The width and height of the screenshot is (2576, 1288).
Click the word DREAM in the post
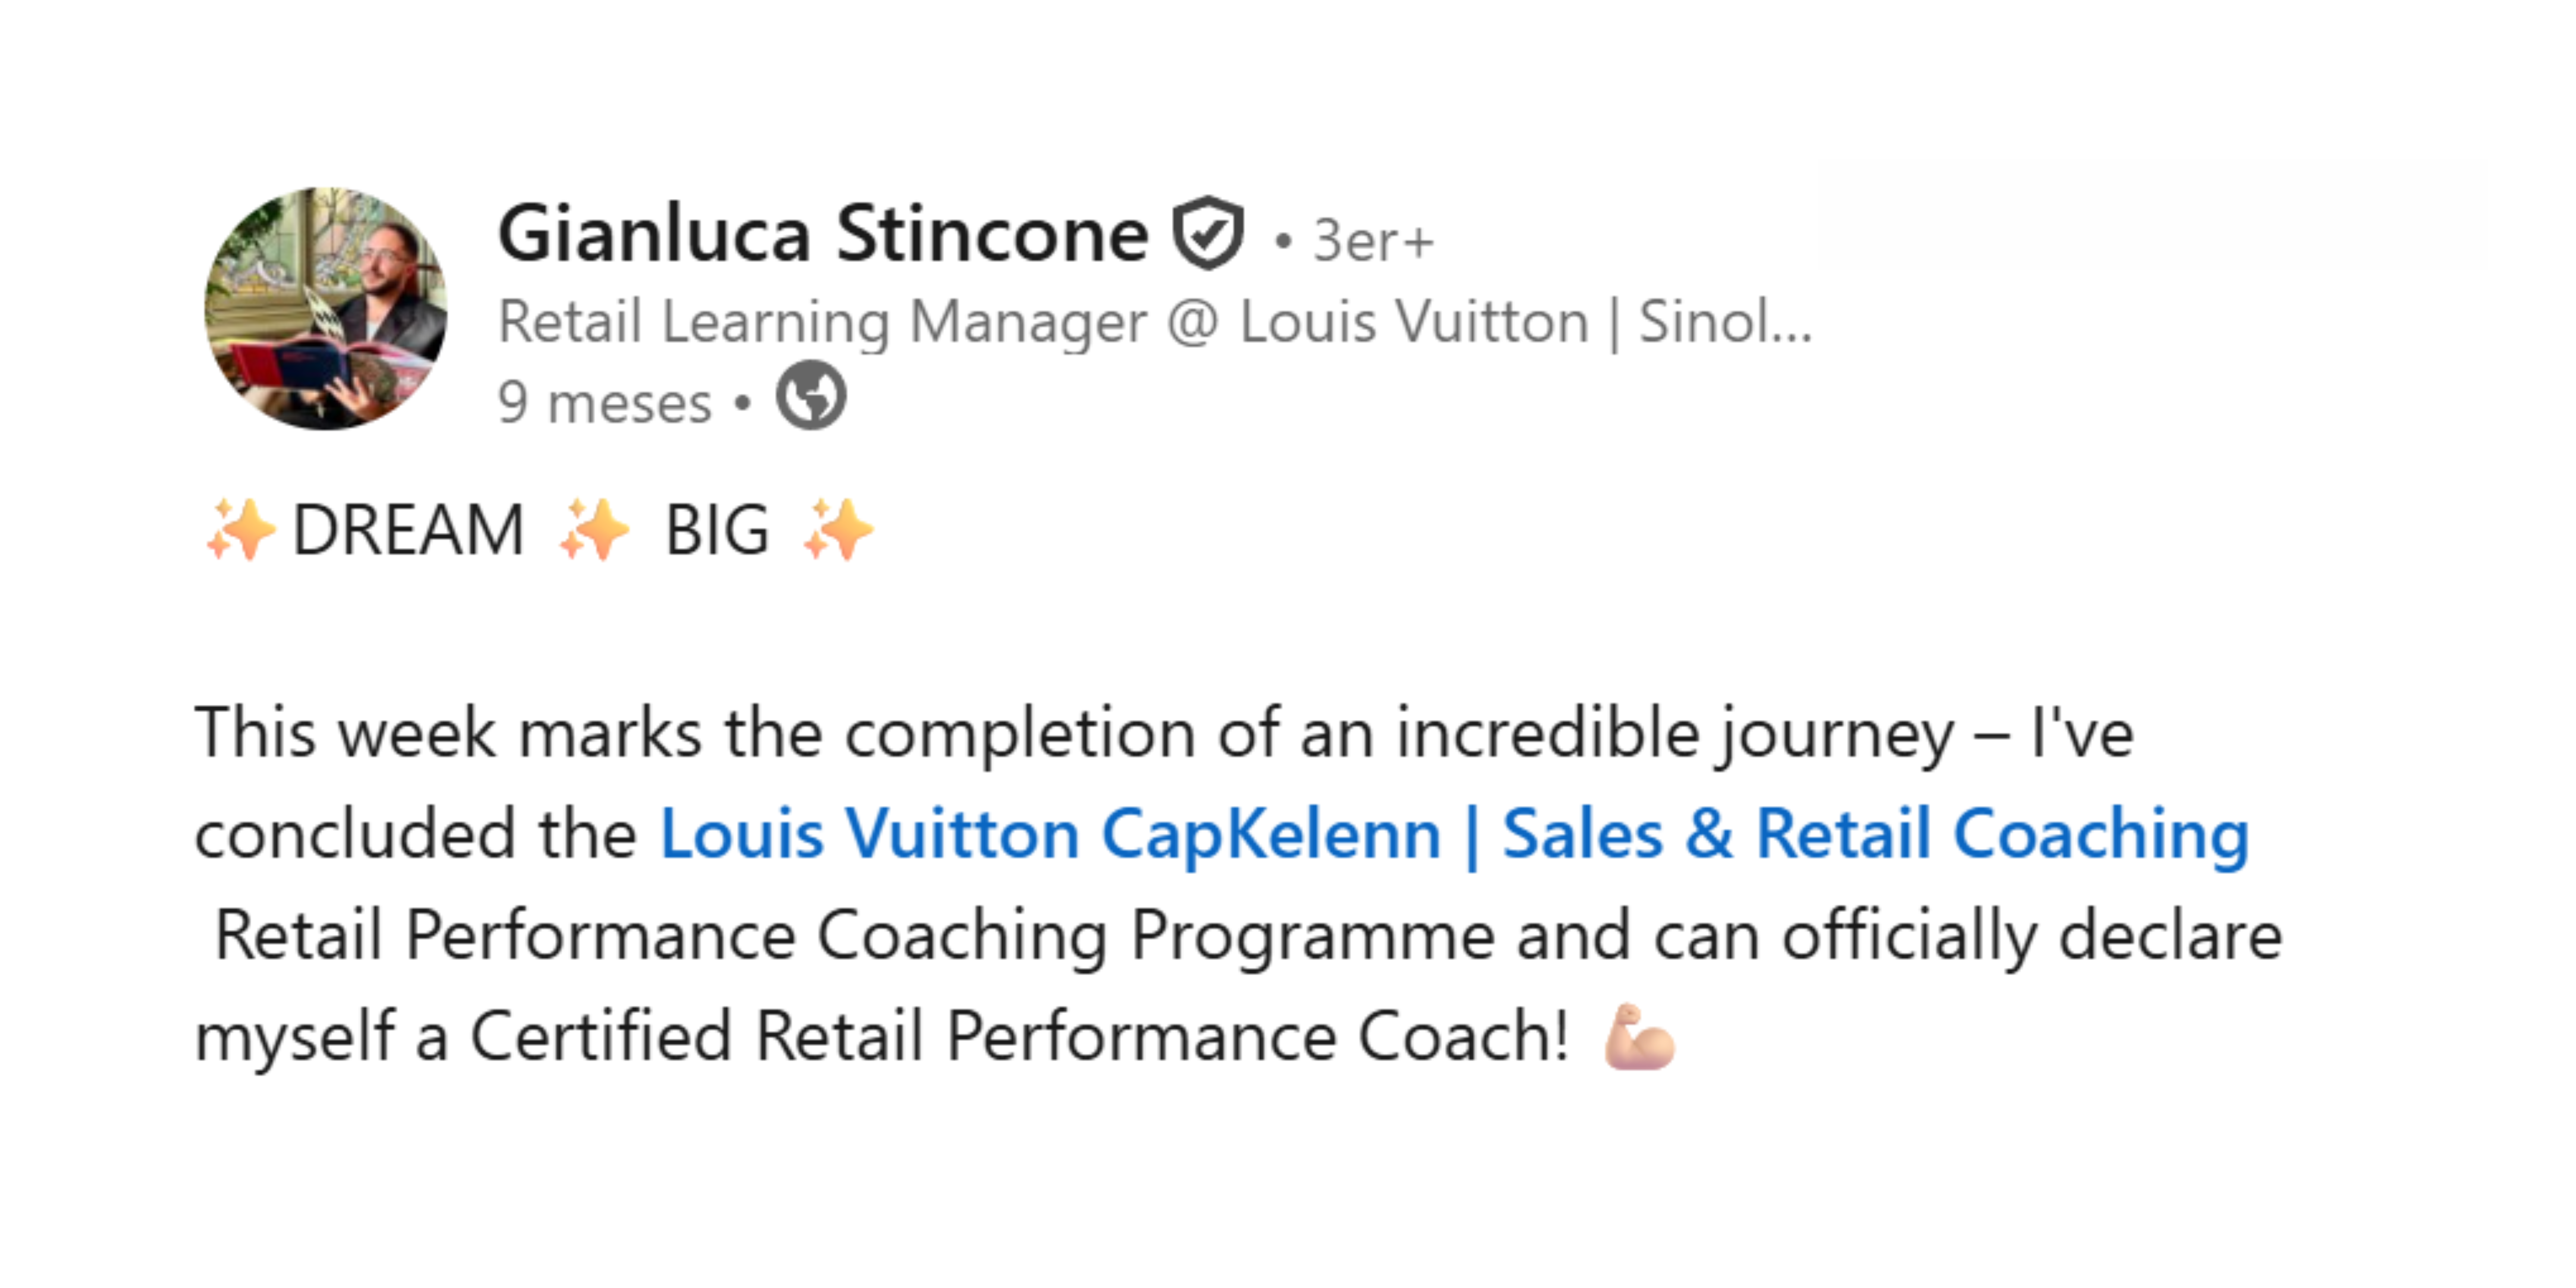click(x=408, y=530)
